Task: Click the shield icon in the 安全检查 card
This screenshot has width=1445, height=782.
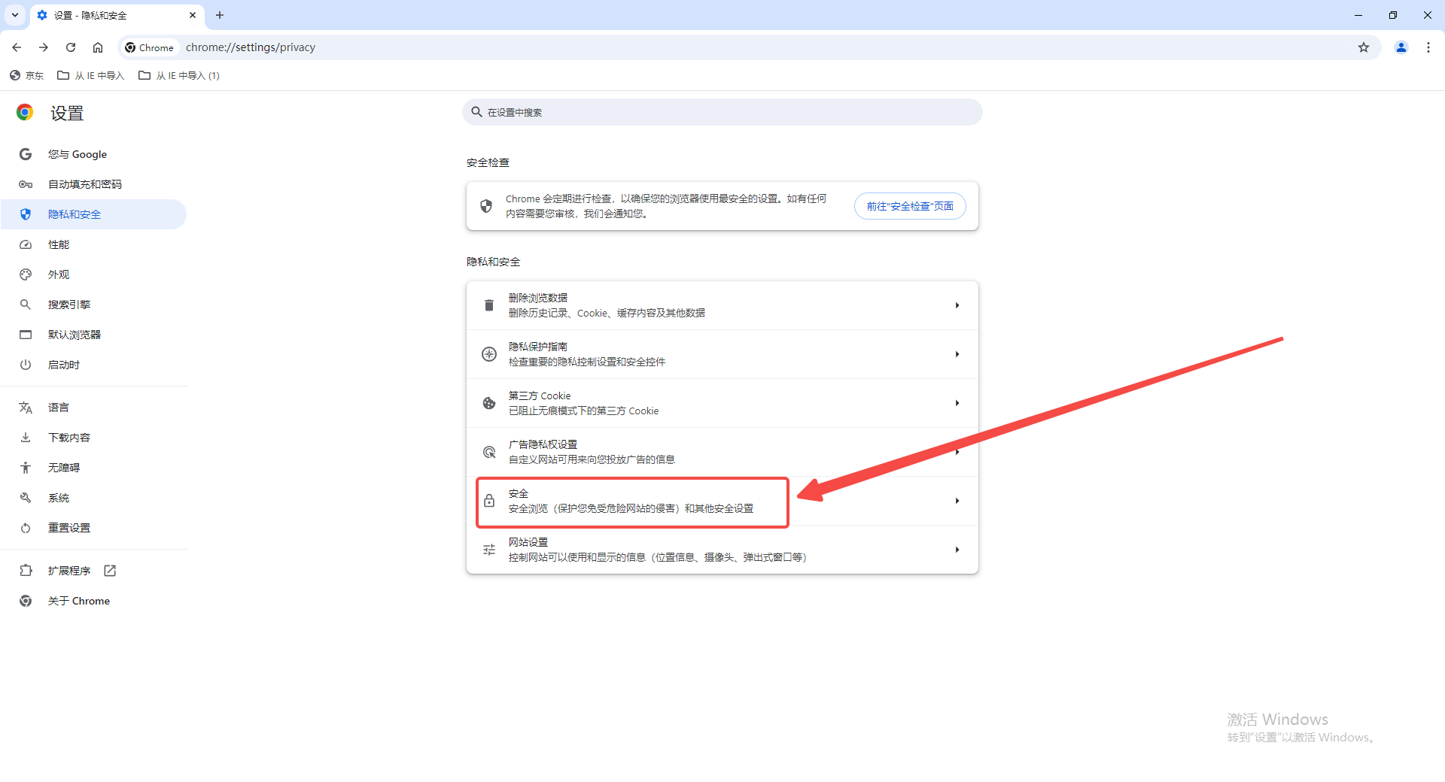Action: (486, 206)
